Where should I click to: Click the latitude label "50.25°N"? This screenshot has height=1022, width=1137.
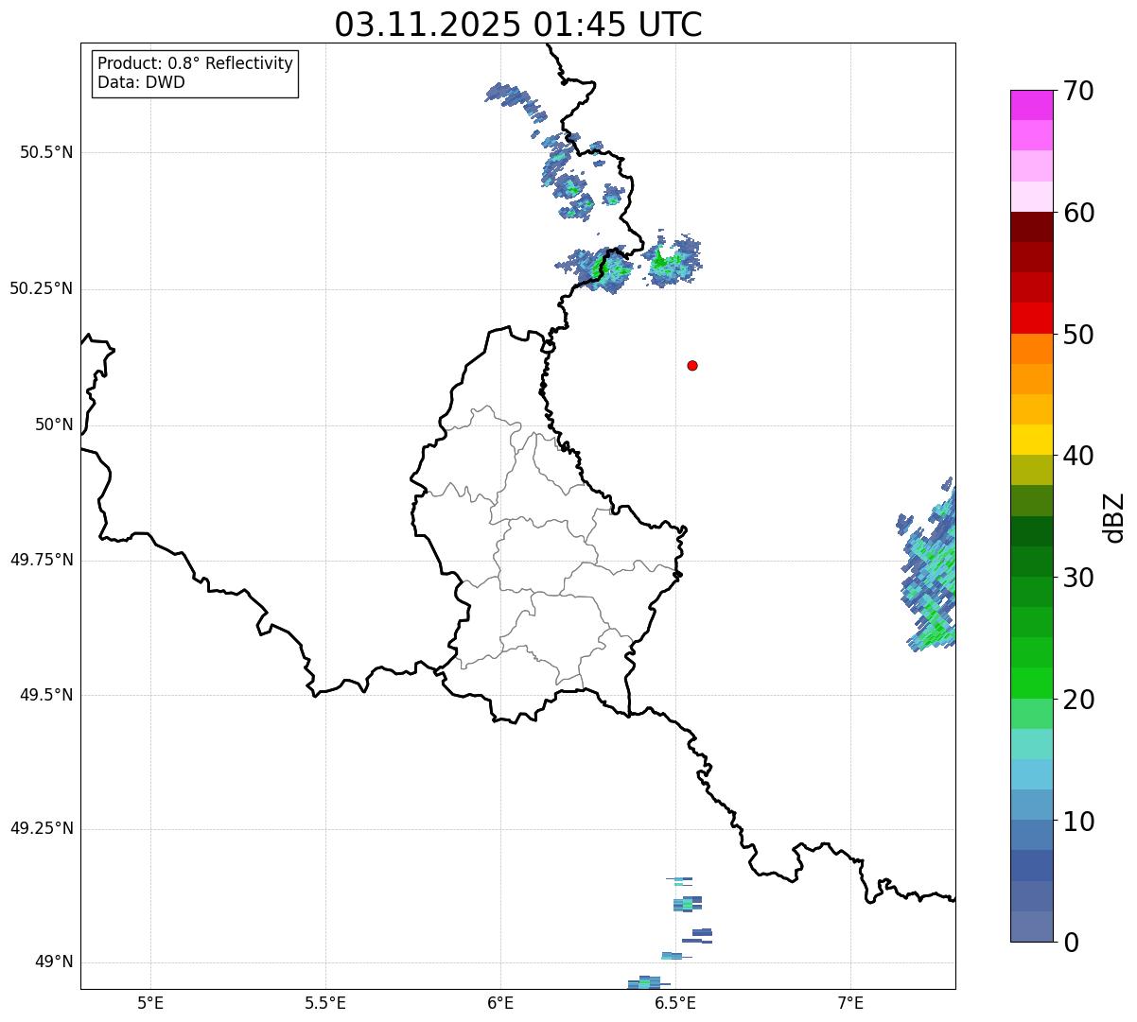[x=42, y=288]
